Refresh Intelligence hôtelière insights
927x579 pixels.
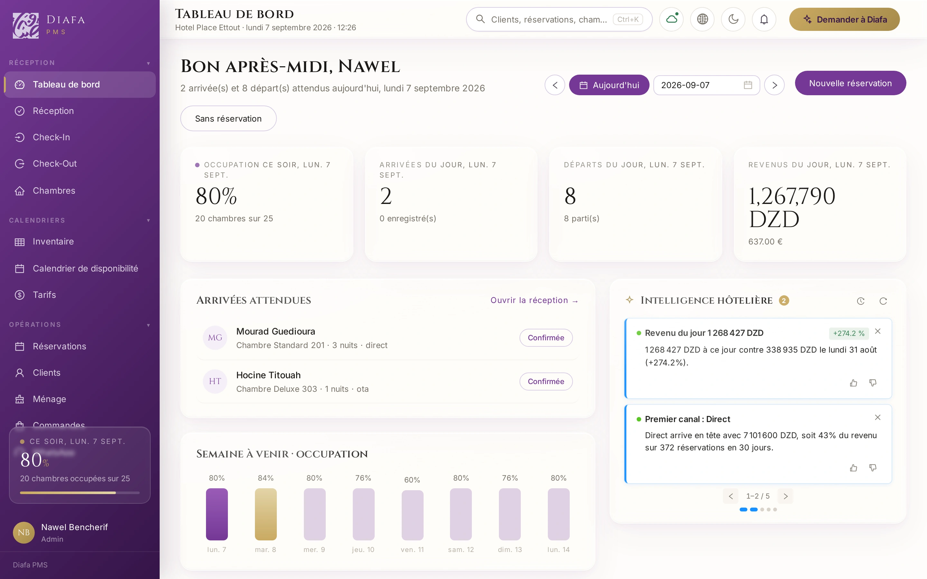(883, 301)
